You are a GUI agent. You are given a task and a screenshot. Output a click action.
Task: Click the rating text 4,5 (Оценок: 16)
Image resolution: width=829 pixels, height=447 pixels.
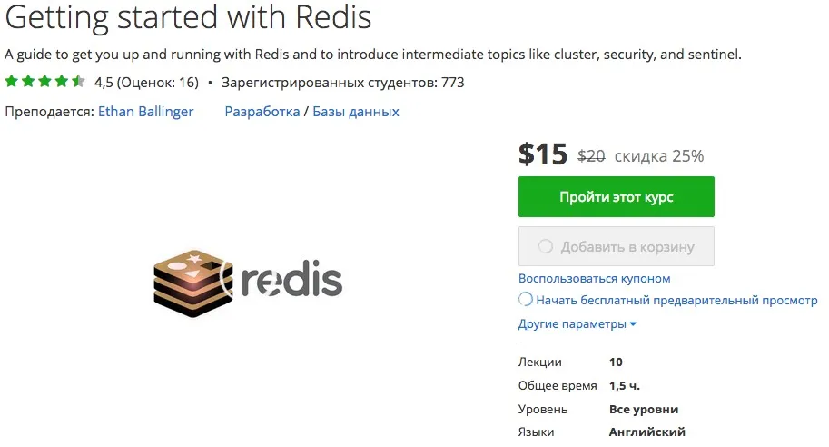tap(146, 83)
